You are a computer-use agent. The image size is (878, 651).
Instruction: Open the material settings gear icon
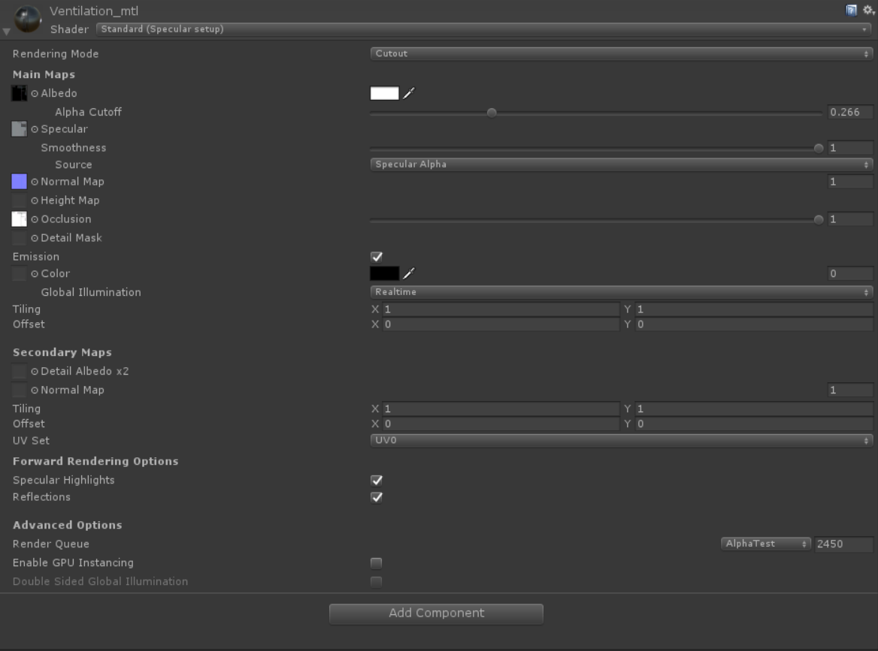[x=868, y=9]
